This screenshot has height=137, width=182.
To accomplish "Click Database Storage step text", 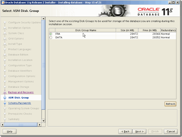I will click(19, 87).
